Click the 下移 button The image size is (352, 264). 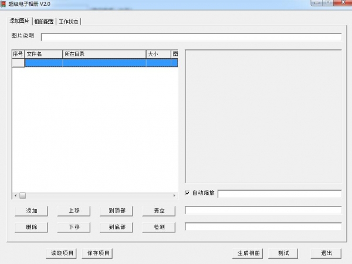74,227
